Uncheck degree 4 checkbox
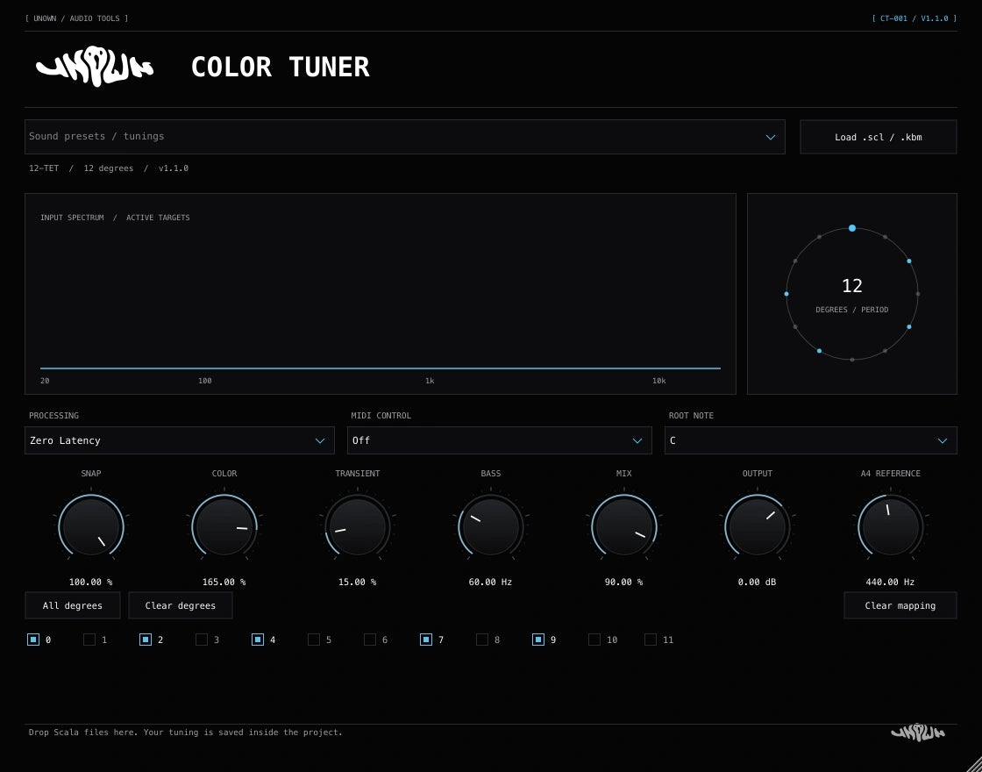 tap(258, 640)
